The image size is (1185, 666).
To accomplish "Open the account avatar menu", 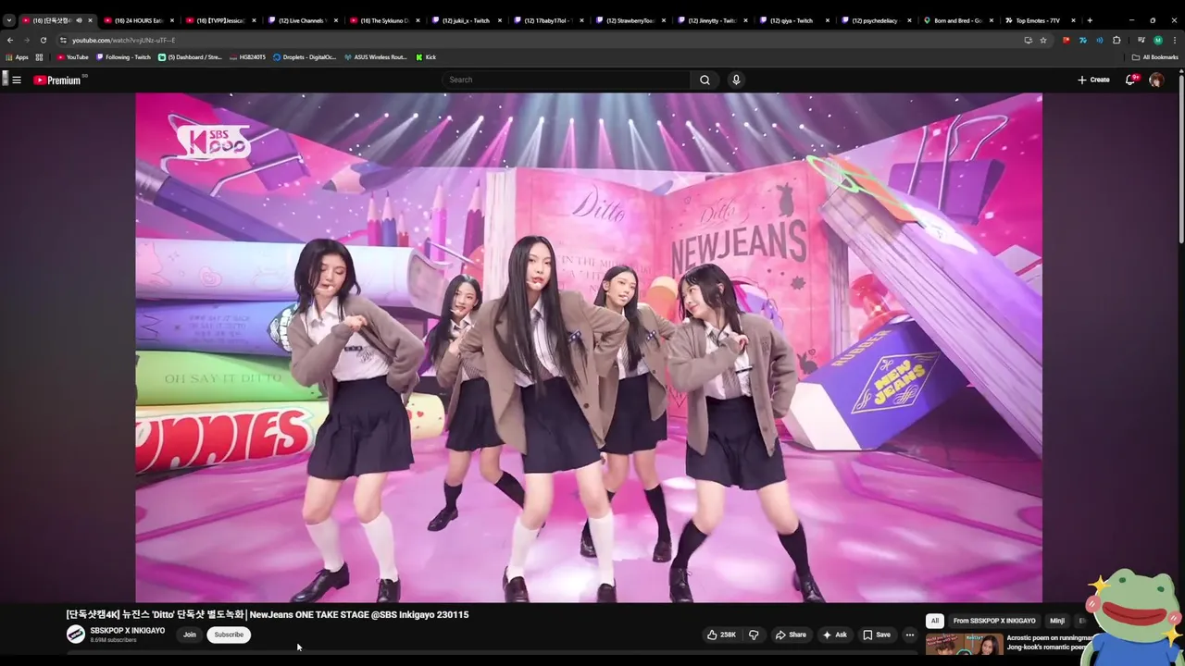I will click(x=1156, y=80).
